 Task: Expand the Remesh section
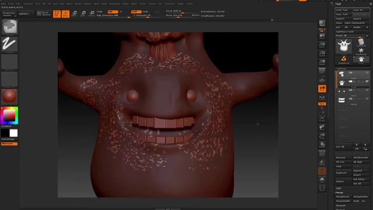tap(340, 205)
